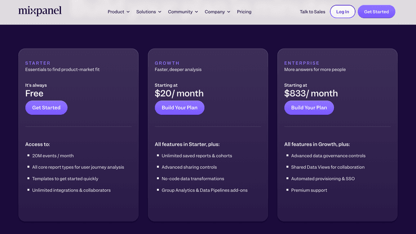Click the Talk to Sales link

point(313,12)
